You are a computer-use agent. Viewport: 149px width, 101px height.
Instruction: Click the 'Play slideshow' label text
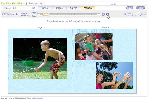coord(132,14)
